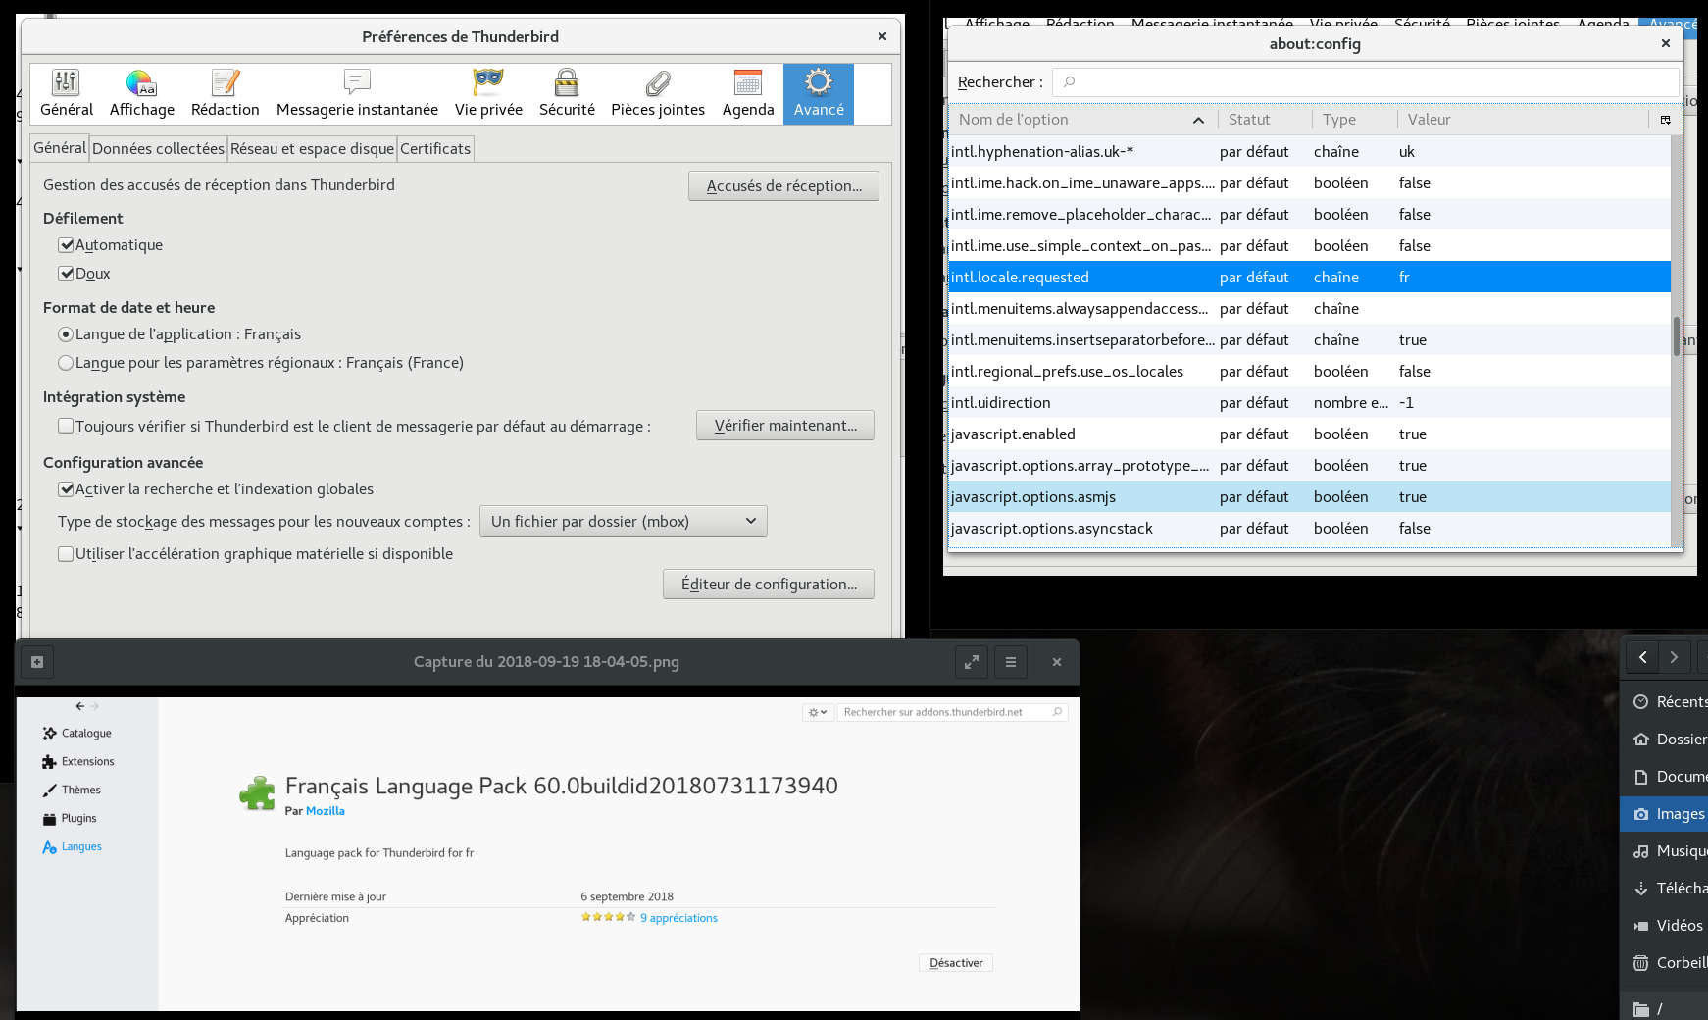Click the column picker icon in about:config
Screen dimensions: 1708x1020
coord(1665,120)
